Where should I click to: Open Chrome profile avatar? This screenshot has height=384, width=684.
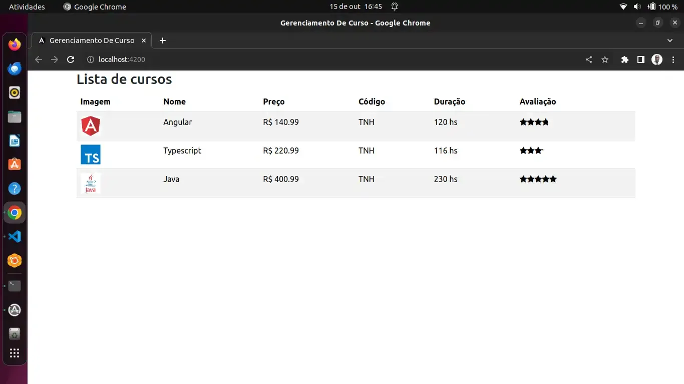click(x=657, y=59)
